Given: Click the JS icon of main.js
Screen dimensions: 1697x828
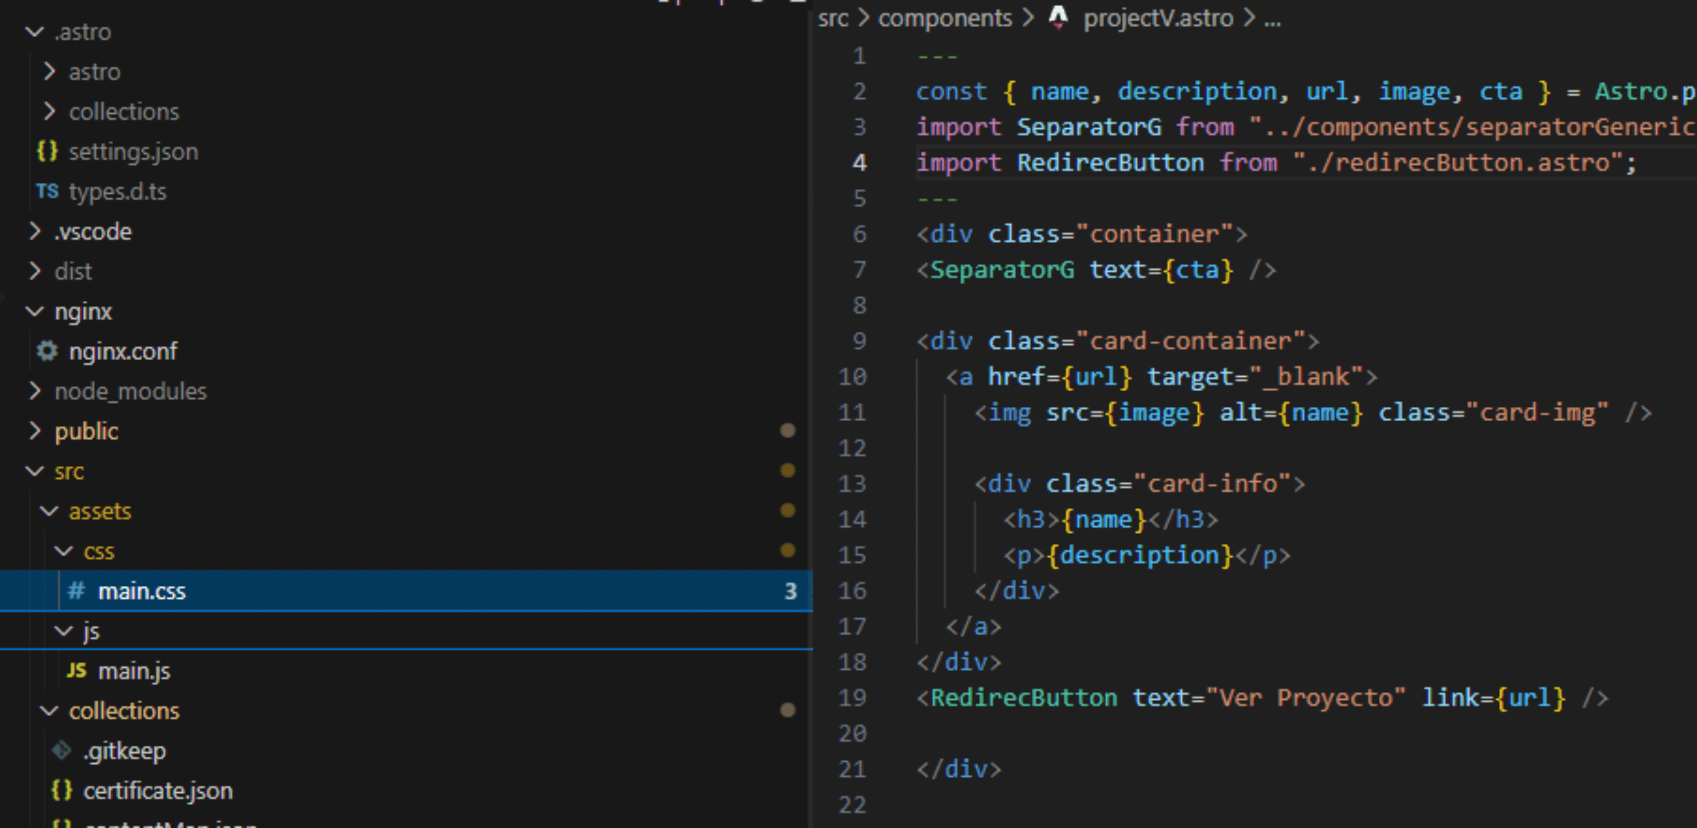Looking at the screenshot, I should [77, 671].
